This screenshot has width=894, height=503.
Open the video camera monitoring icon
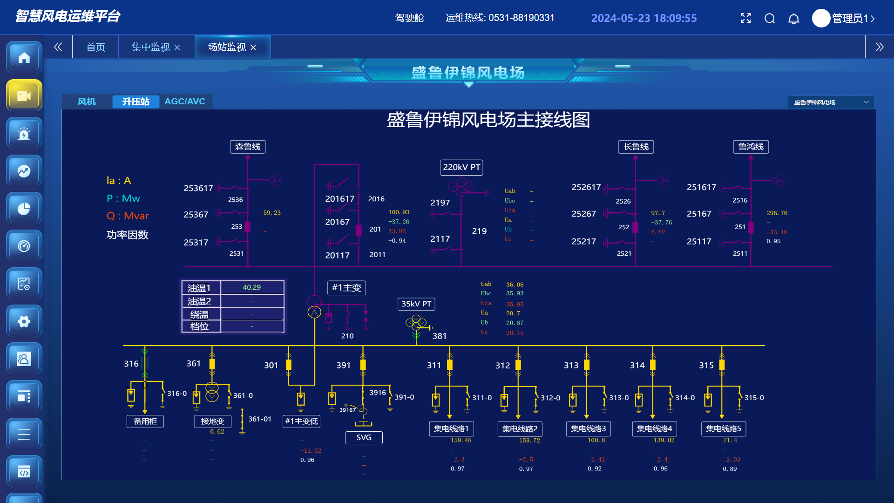[24, 95]
